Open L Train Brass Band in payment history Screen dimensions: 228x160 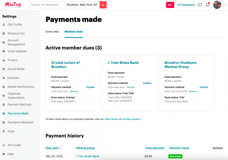pos(87,156)
